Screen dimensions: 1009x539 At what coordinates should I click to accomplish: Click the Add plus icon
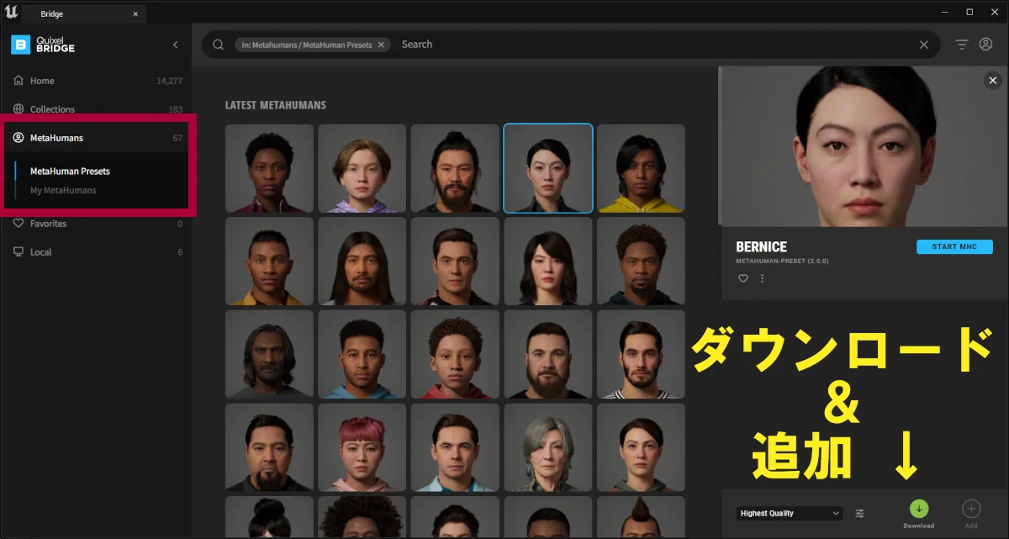click(971, 509)
